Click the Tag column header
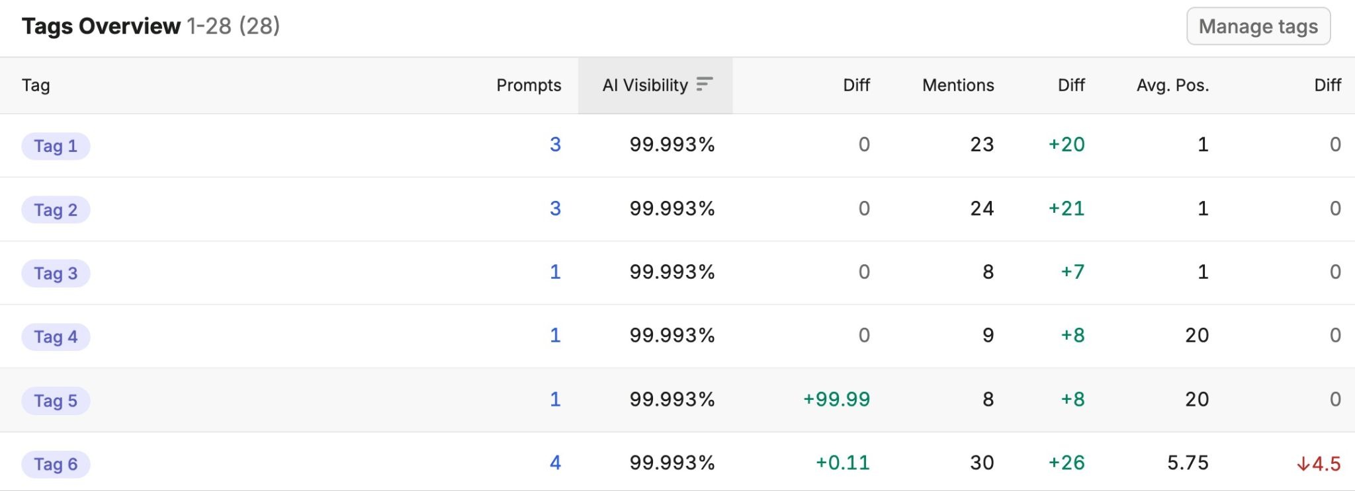Screen dimensions: 1355x491 (36, 85)
